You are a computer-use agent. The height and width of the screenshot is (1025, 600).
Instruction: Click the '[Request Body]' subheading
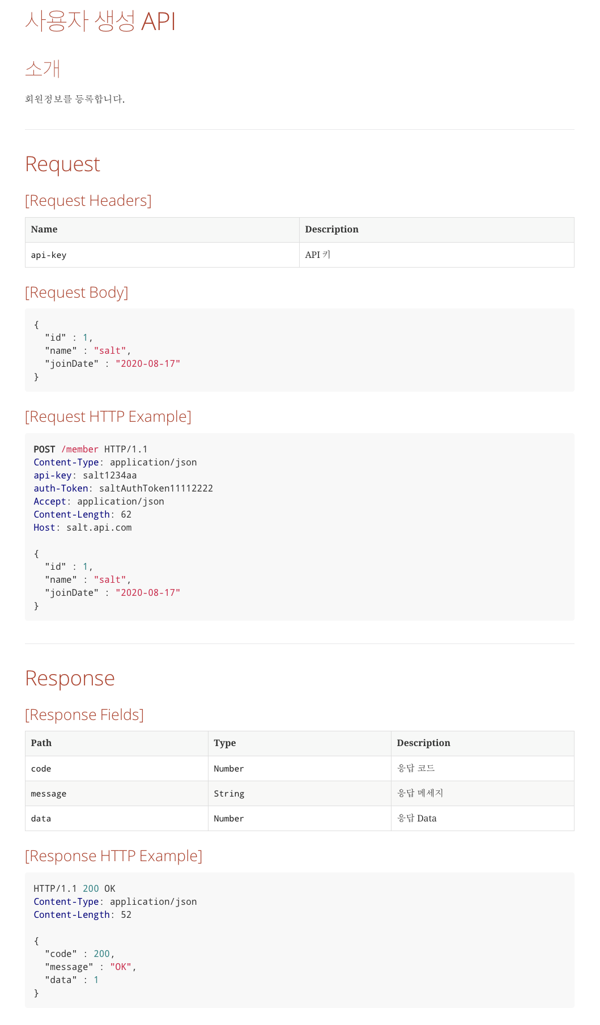click(x=76, y=293)
